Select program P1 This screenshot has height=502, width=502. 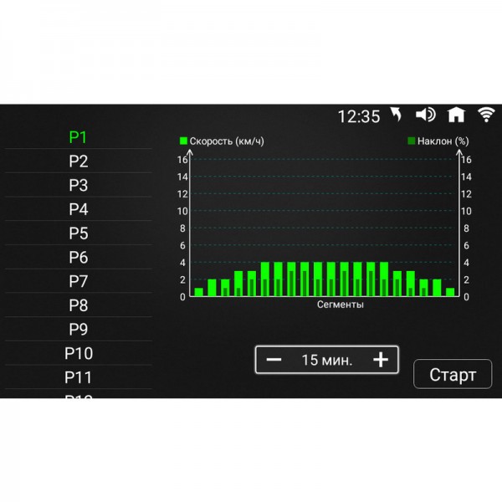coord(79,137)
